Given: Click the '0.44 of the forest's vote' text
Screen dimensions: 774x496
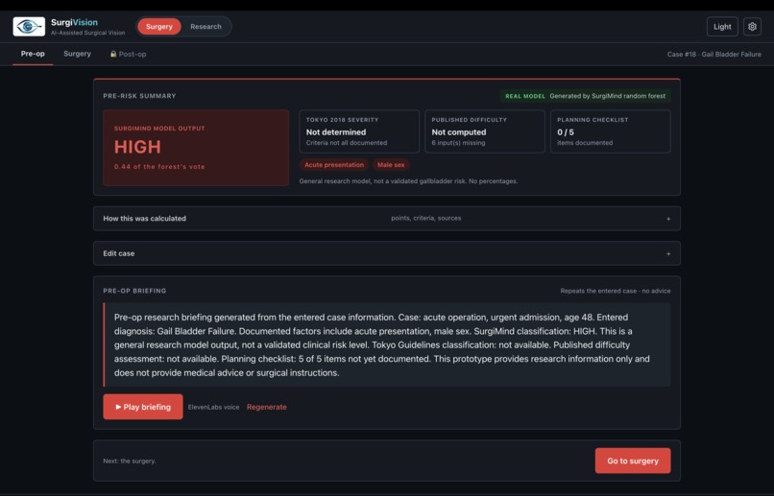Looking at the screenshot, I should click(159, 167).
